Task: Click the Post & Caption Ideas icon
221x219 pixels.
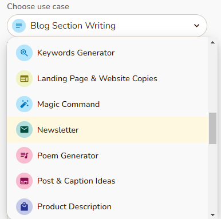Action: click(24, 181)
